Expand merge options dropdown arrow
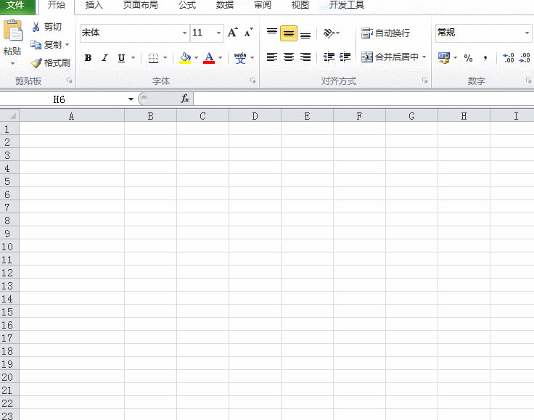 (424, 57)
